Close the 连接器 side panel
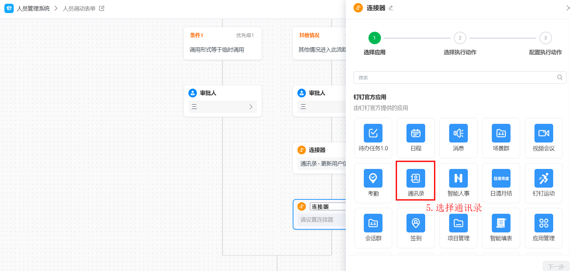 point(568,8)
